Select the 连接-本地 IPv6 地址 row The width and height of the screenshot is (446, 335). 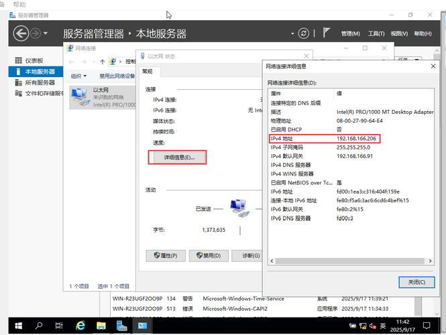pyautogui.click(x=350, y=200)
